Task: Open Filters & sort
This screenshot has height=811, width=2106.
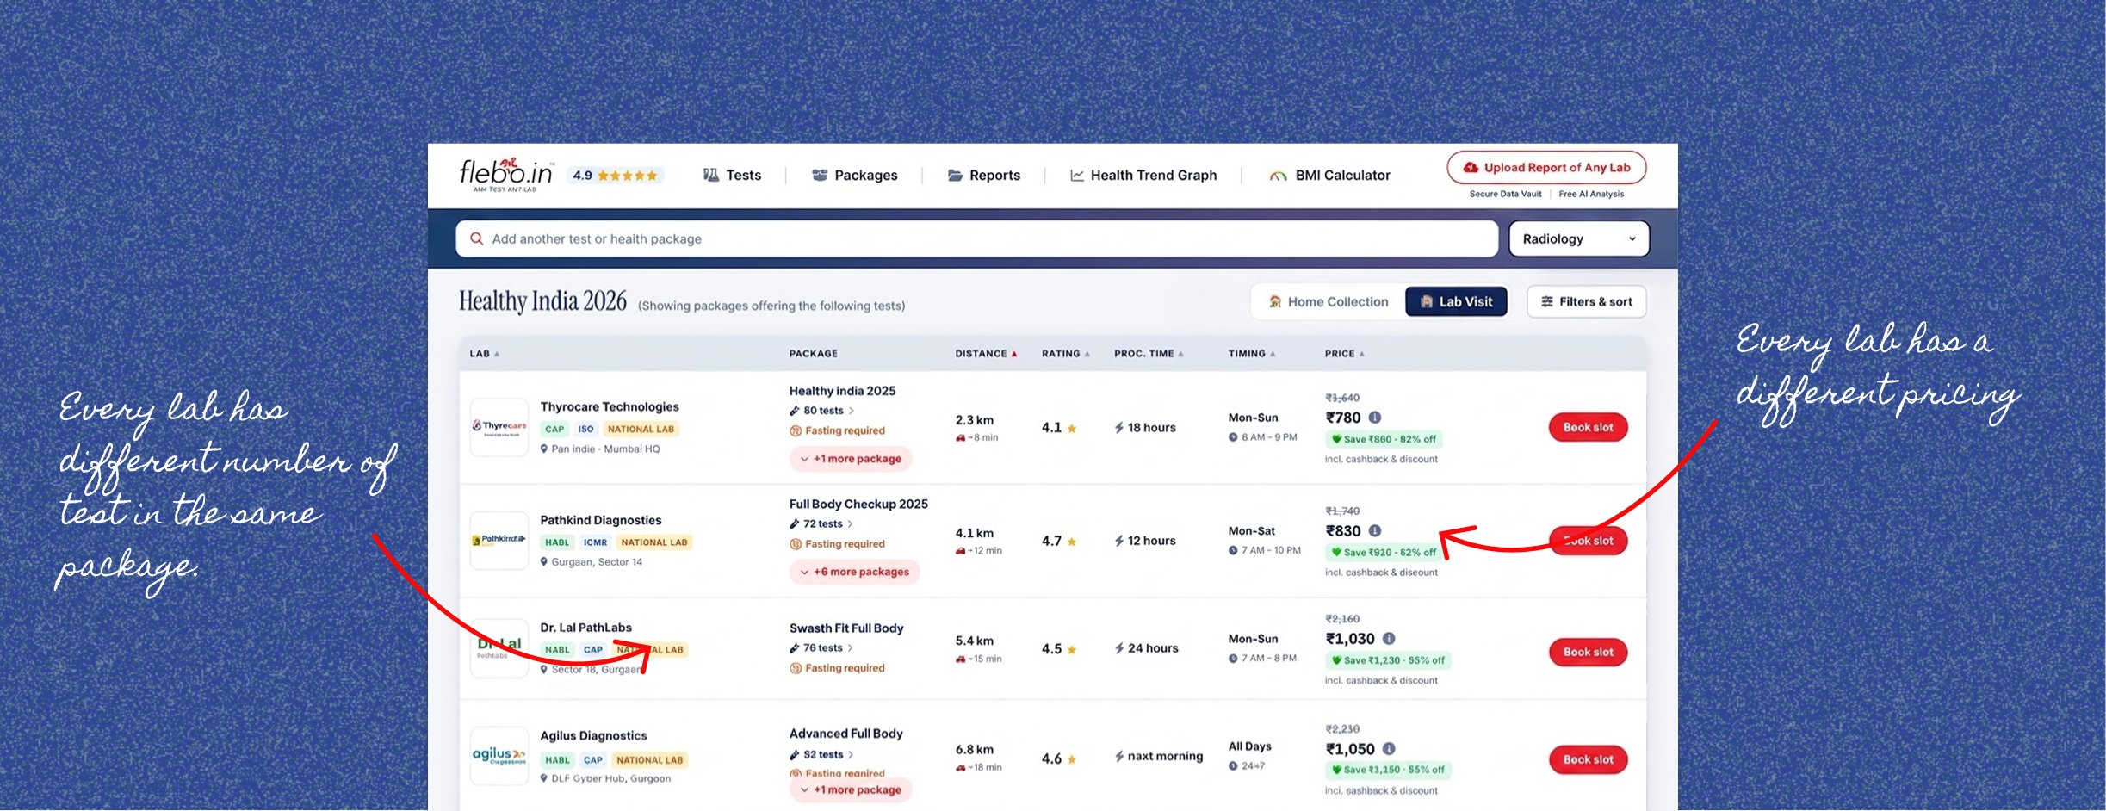Action: tap(1586, 302)
